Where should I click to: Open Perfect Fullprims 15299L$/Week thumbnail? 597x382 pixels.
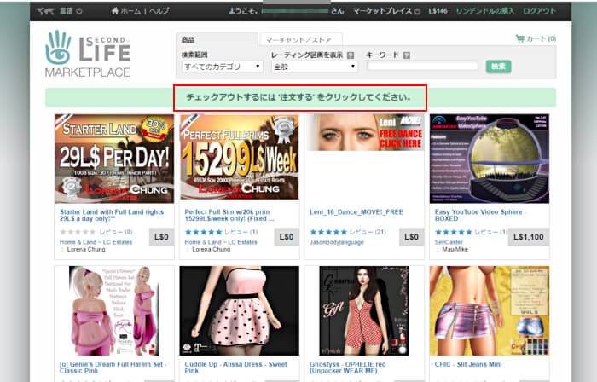pos(239,157)
